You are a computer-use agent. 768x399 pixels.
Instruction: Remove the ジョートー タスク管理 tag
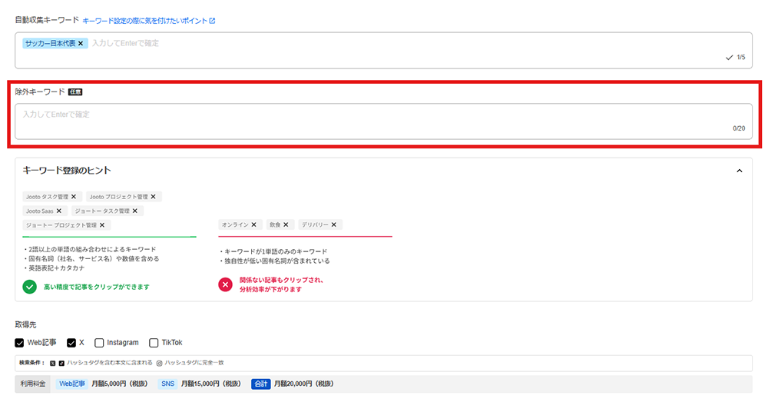pyautogui.click(x=135, y=211)
